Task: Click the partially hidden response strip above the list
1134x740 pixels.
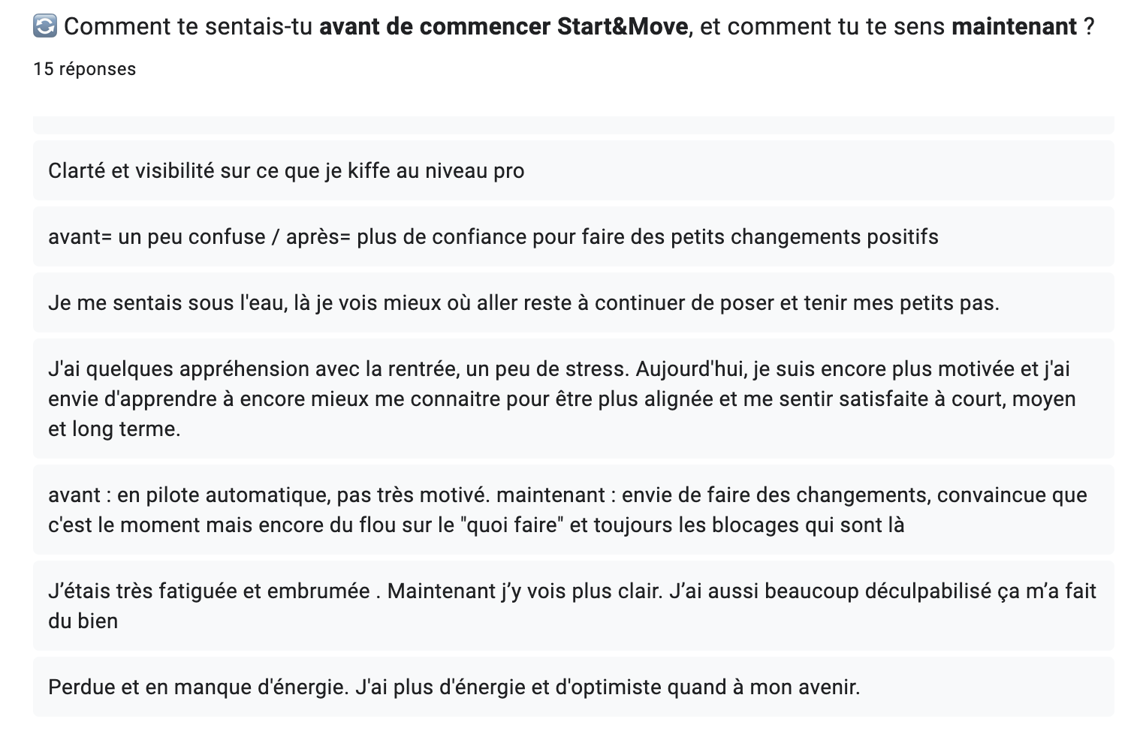Action: click(573, 125)
